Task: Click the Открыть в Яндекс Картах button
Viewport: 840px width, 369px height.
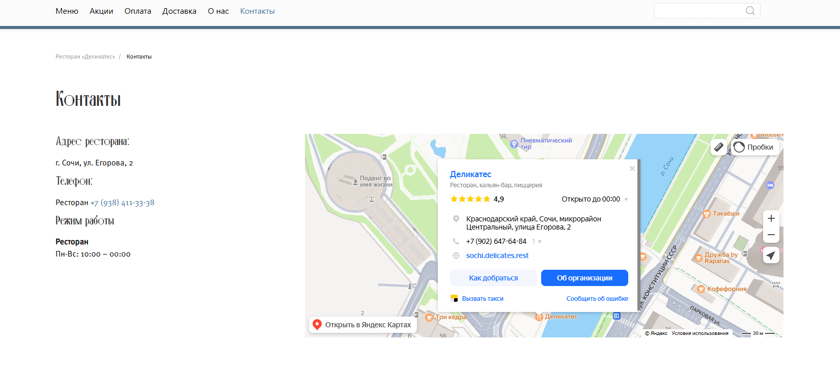Action: pyautogui.click(x=363, y=325)
